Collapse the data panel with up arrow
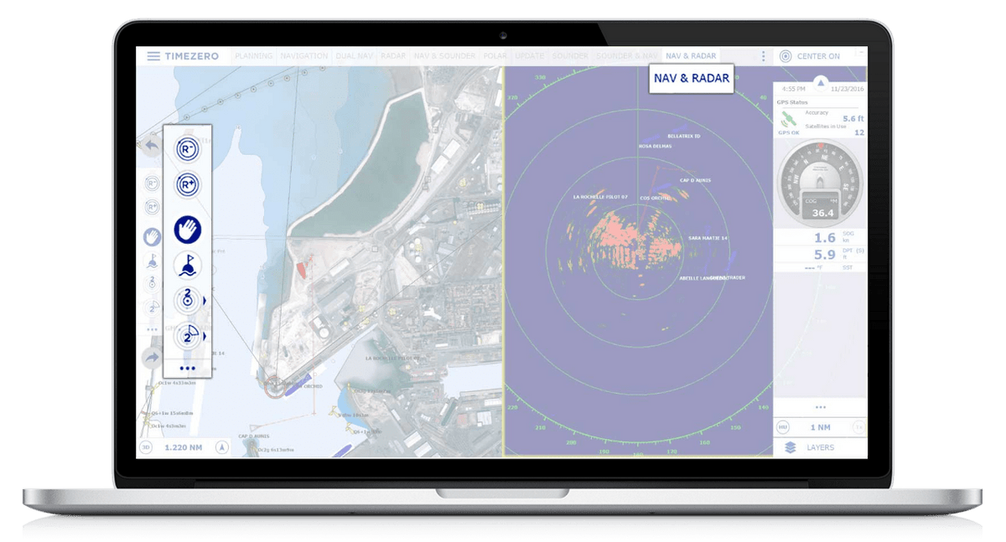 coord(820,83)
